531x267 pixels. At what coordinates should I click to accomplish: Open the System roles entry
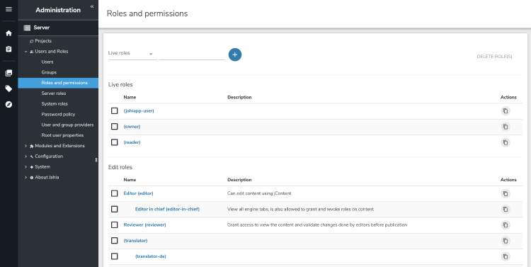pos(55,104)
